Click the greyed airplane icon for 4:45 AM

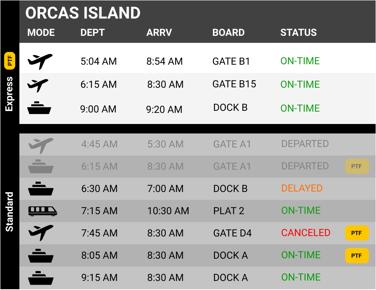coord(41,145)
